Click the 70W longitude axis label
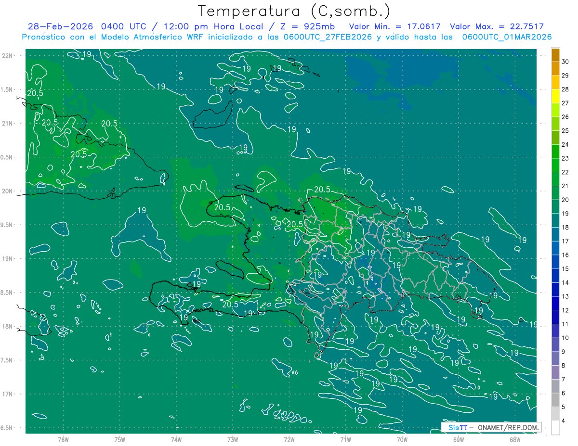The width and height of the screenshot is (578, 446). (402, 439)
